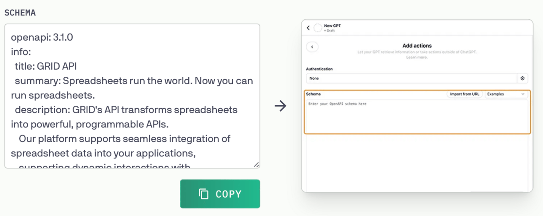The height and width of the screenshot is (216, 543).
Task: Click the OpenAPI schema input box
Action: [417, 116]
